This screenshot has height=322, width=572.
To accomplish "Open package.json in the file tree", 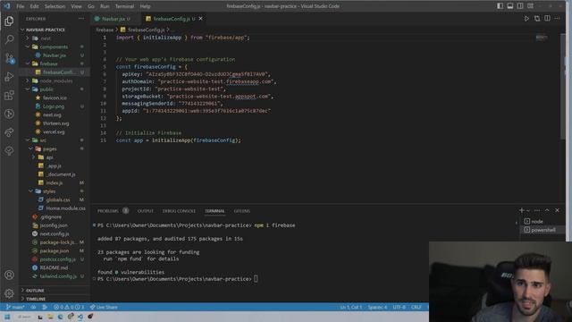I will [55, 250].
